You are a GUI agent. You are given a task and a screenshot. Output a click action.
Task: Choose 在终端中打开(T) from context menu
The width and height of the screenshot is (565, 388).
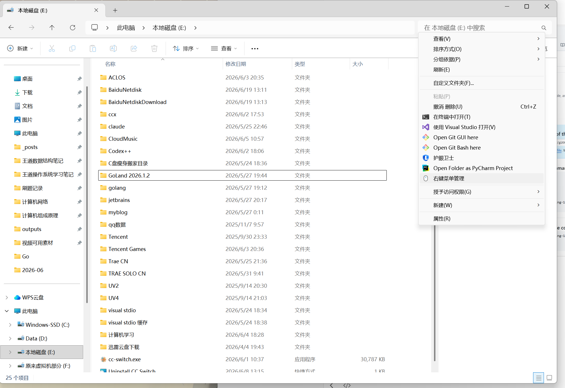point(482,117)
